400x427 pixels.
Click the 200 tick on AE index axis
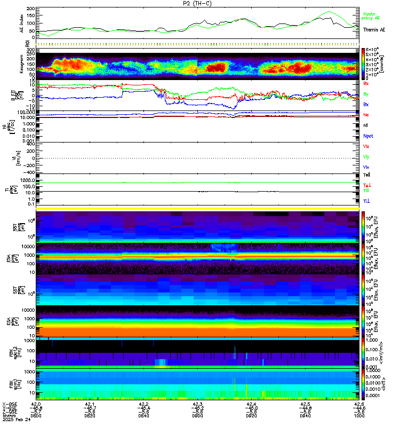coord(31,9)
